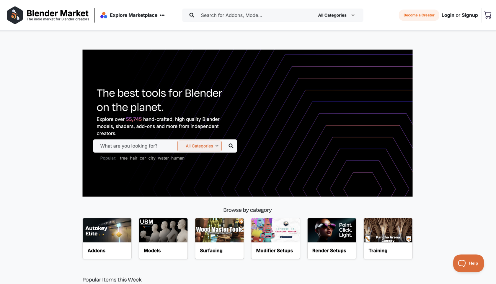The height and width of the screenshot is (284, 496).
Task: Click the Explore Marketplace colored dots icon
Action: point(104,15)
